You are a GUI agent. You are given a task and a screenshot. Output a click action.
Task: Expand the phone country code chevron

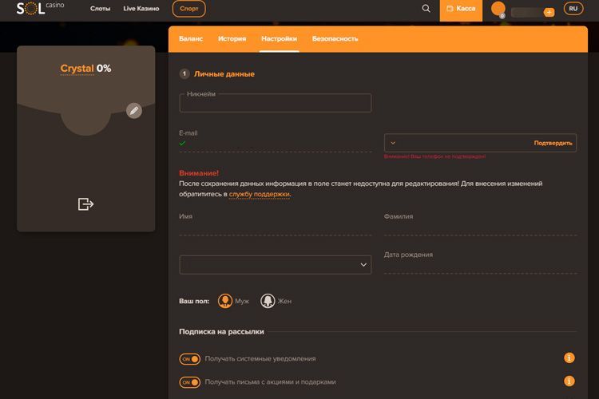(393, 143)
